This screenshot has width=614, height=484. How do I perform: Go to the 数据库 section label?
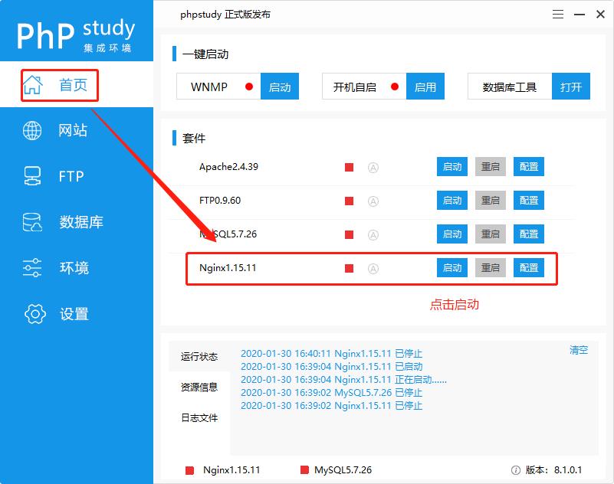81,222
